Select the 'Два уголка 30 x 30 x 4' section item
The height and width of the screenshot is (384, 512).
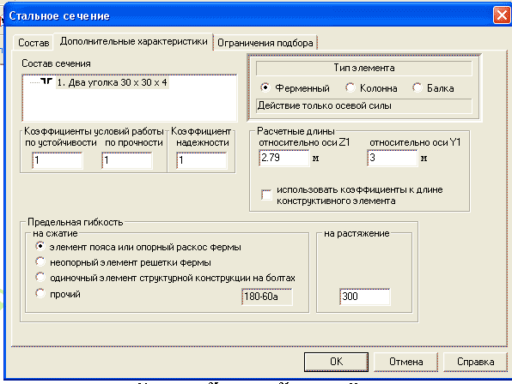tap(112, 82)
